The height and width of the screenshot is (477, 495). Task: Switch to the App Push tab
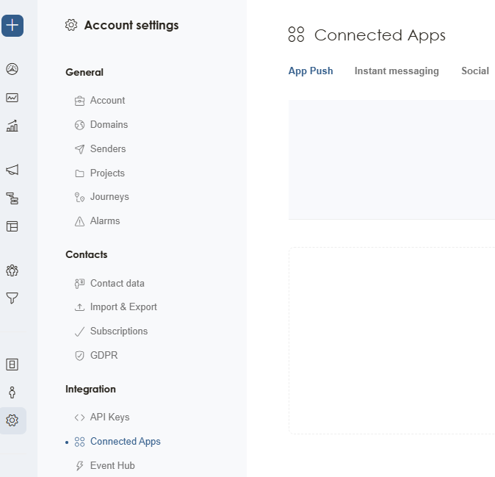310,71
